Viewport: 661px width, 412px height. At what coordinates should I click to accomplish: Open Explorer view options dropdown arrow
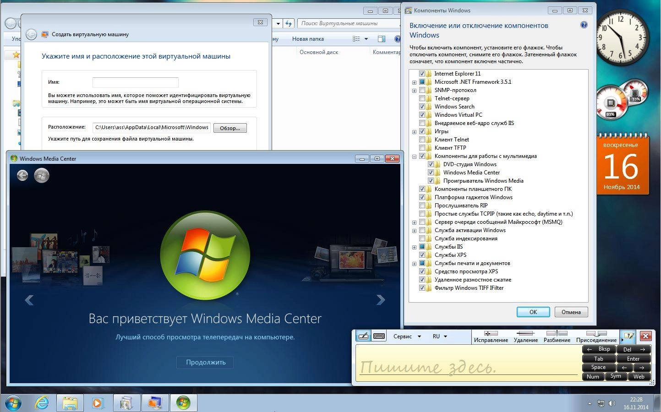pos(366,39)
